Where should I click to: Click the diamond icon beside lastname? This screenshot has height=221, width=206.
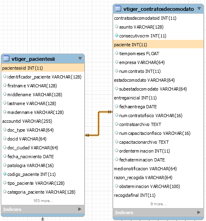(x=5, y=103)
